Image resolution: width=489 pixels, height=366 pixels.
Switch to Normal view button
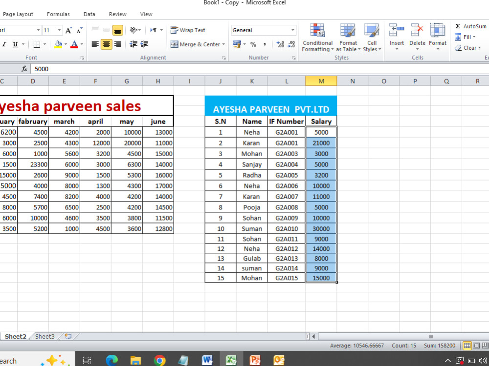[x=467, y=346]
